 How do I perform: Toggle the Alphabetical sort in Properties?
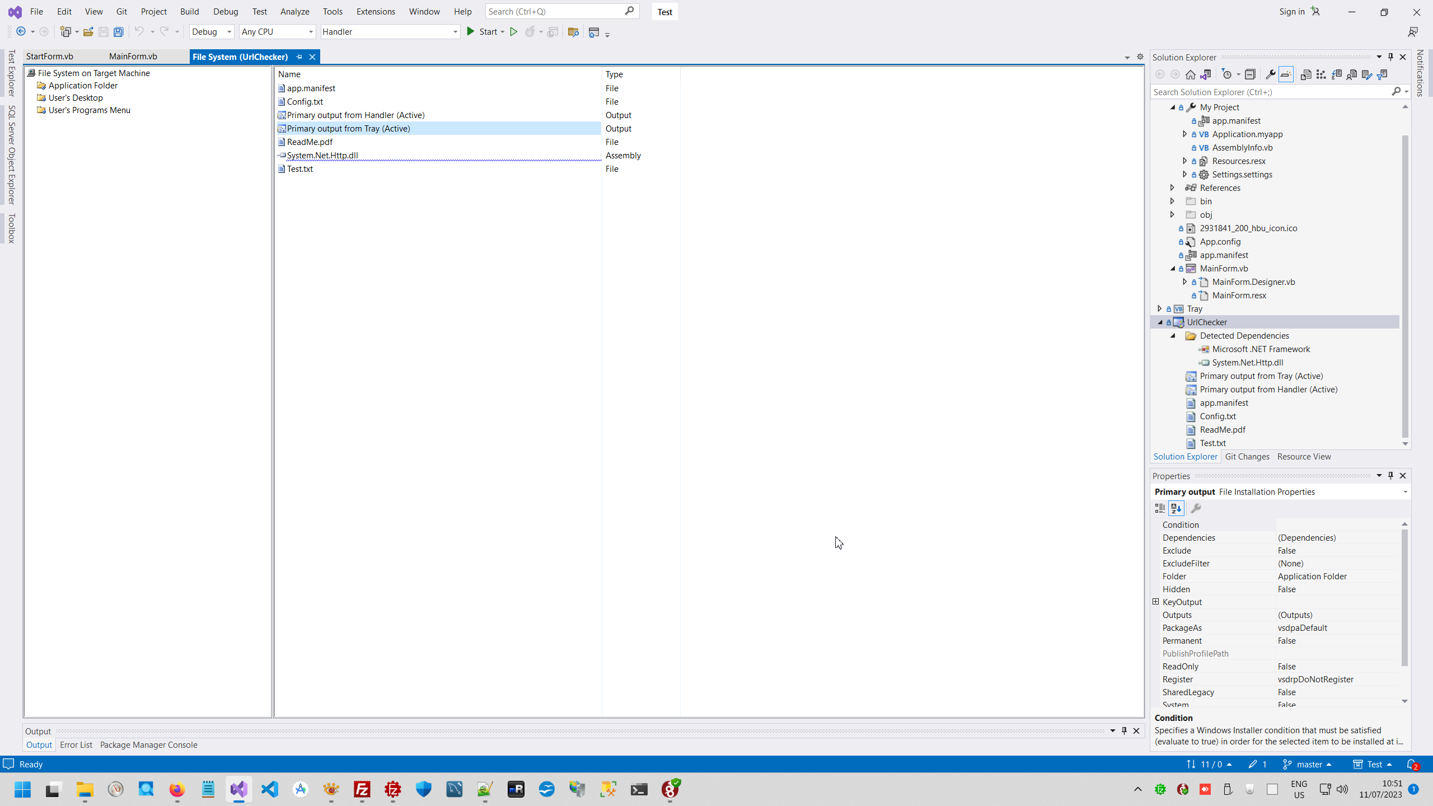pos(1176,508)
